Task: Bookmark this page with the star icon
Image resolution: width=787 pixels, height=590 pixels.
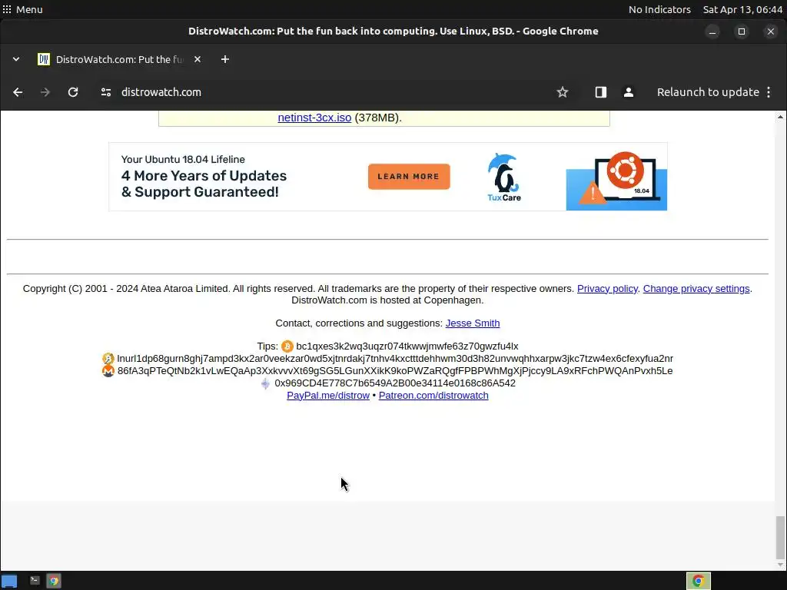Action: point(562,92)
